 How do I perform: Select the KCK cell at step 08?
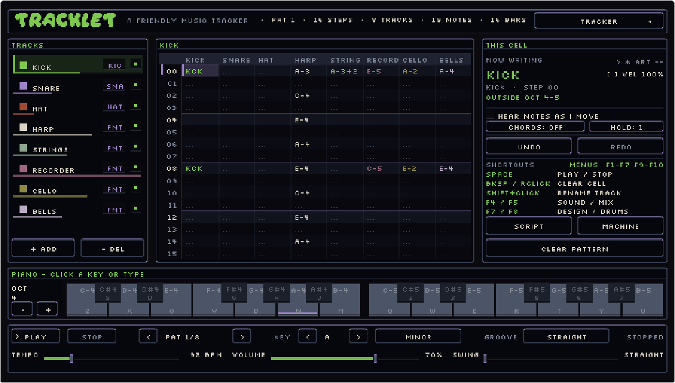click(x=200, y=169)
